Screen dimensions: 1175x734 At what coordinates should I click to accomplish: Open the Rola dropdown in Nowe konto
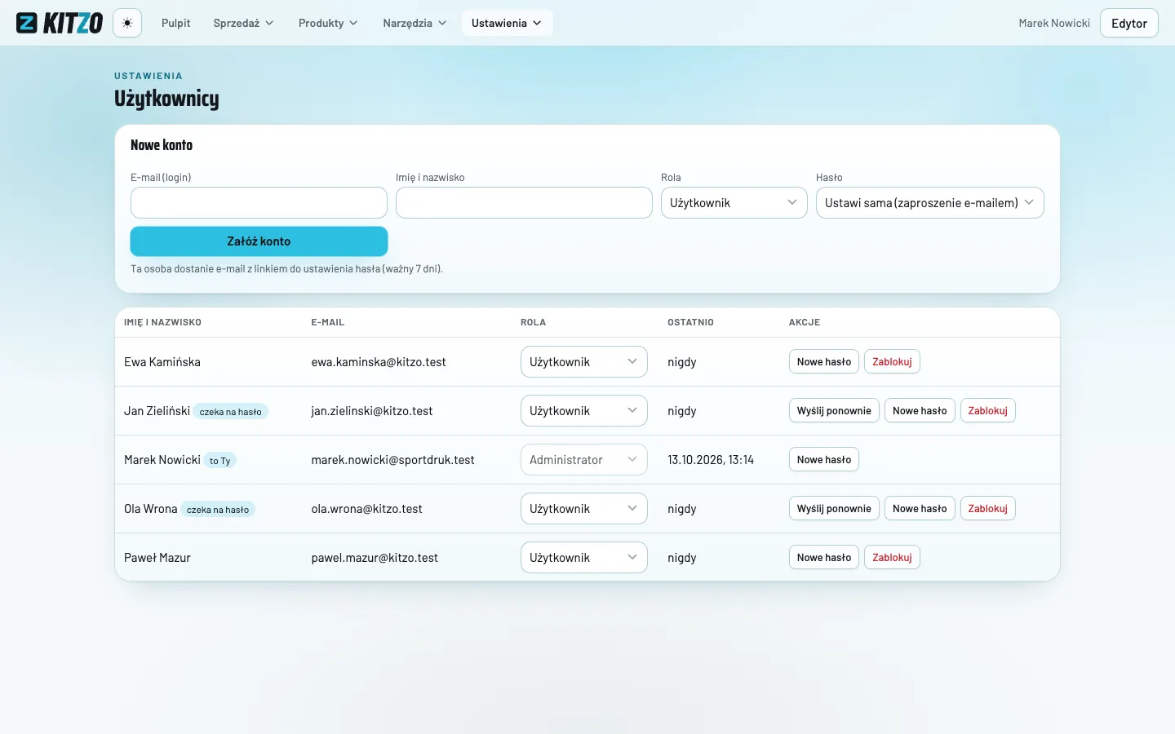734,203
